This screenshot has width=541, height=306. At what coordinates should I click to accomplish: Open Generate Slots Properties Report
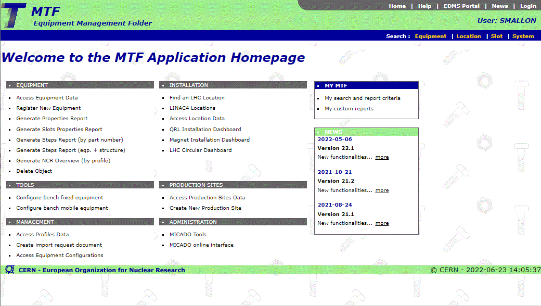pos(59,130)
